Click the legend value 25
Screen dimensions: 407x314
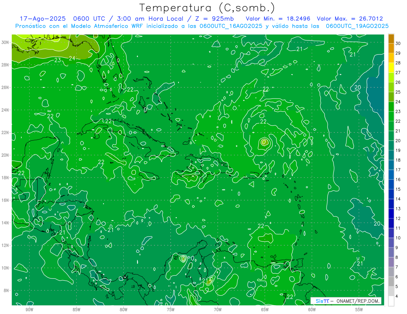point(398,92)
